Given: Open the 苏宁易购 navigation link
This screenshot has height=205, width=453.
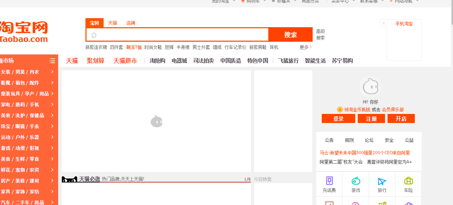Looking at the screenshot, I should [x=342, y=61].
